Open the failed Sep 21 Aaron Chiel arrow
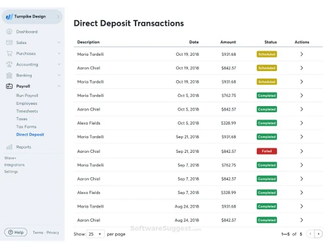 (x=301, y=151)
